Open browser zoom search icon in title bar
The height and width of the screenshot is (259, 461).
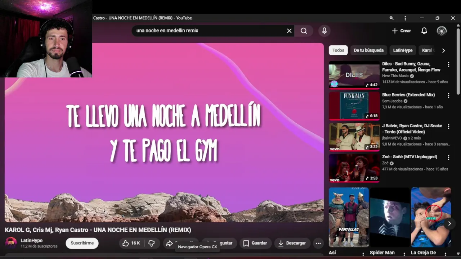coord(391,18)
